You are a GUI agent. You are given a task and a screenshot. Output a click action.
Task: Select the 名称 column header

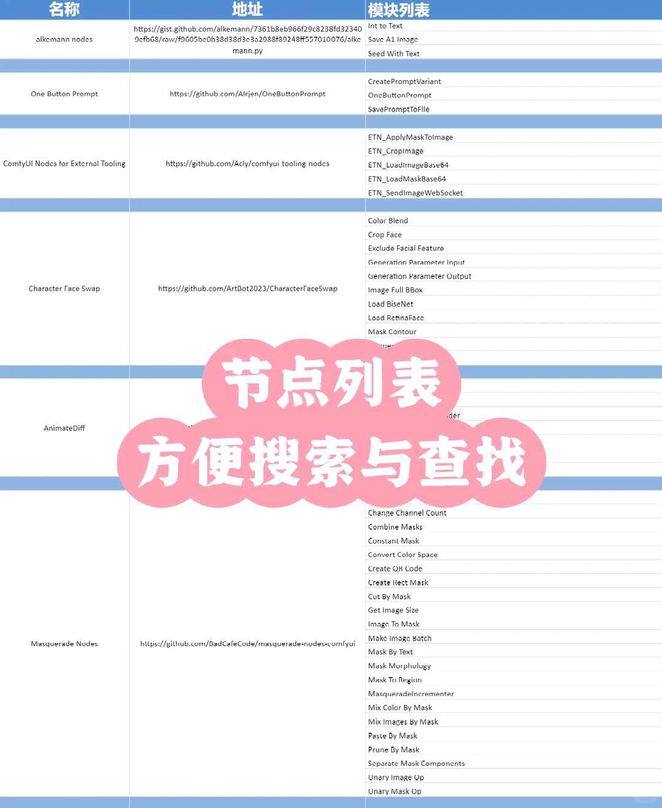64,10
